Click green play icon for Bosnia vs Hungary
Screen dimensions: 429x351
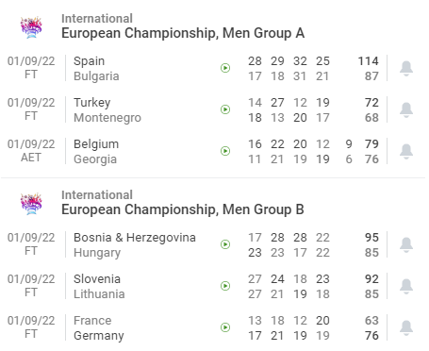(225, 244)
